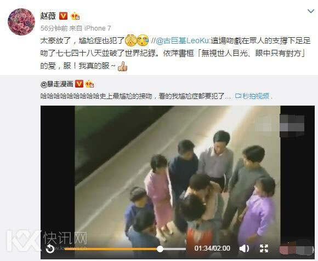This screenshot has height=261, width=318.
Task: Click the 赵薇 profile avatar
Action: [21, 22]
